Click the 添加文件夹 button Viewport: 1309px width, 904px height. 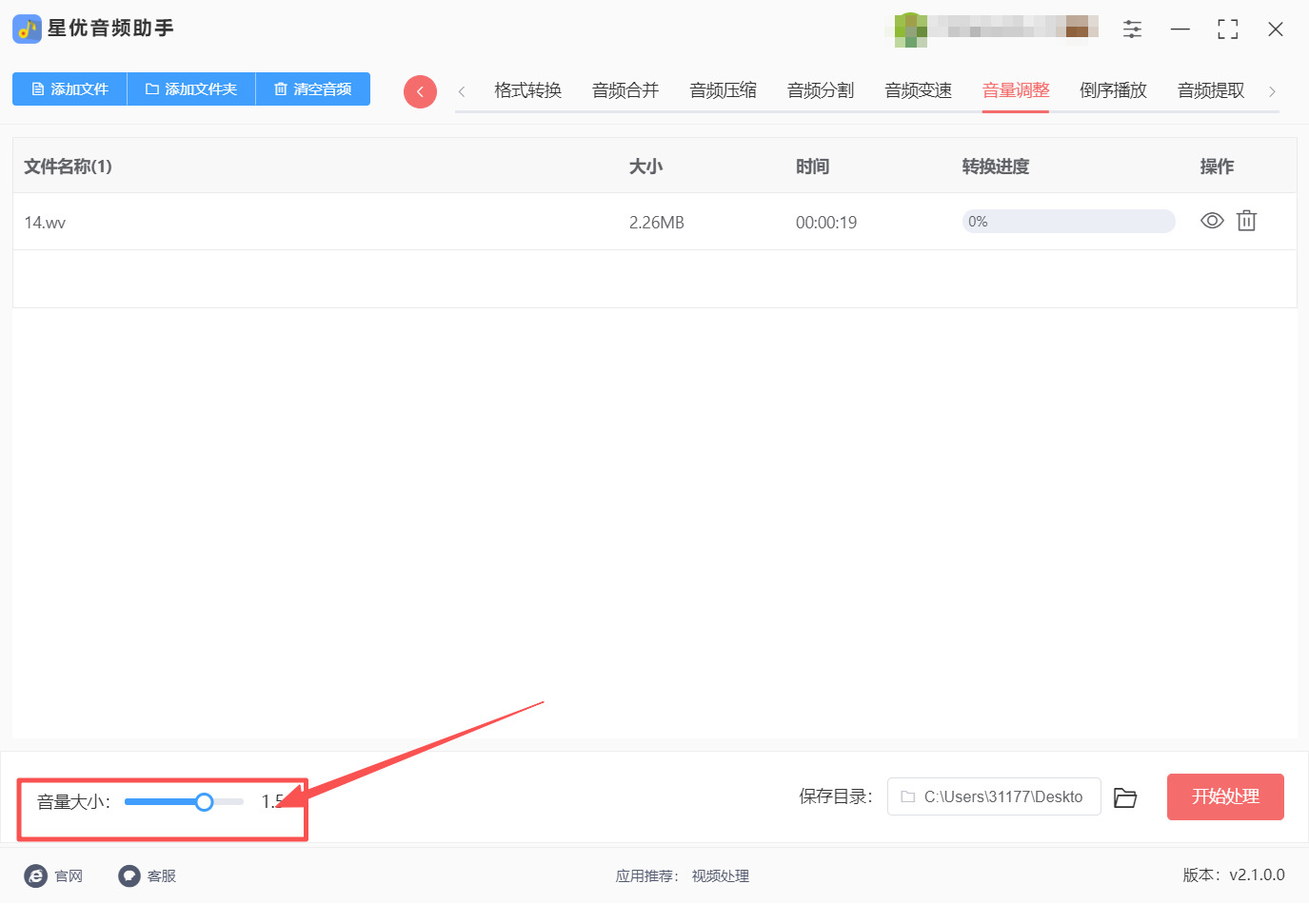(x=191, y=89)
